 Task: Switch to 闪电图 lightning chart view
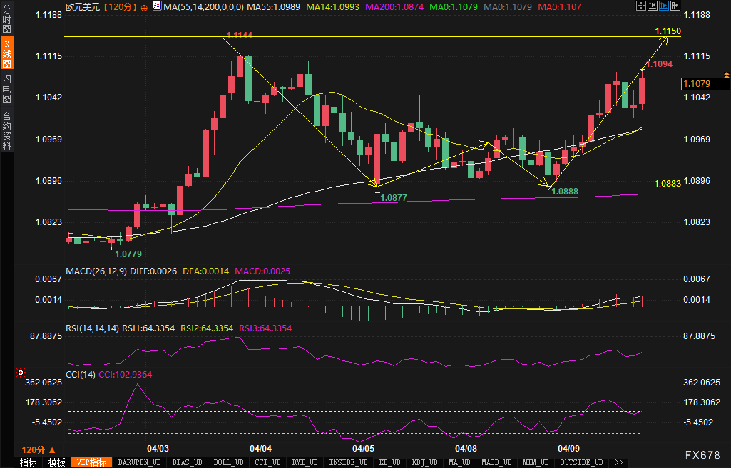point(7,89)
